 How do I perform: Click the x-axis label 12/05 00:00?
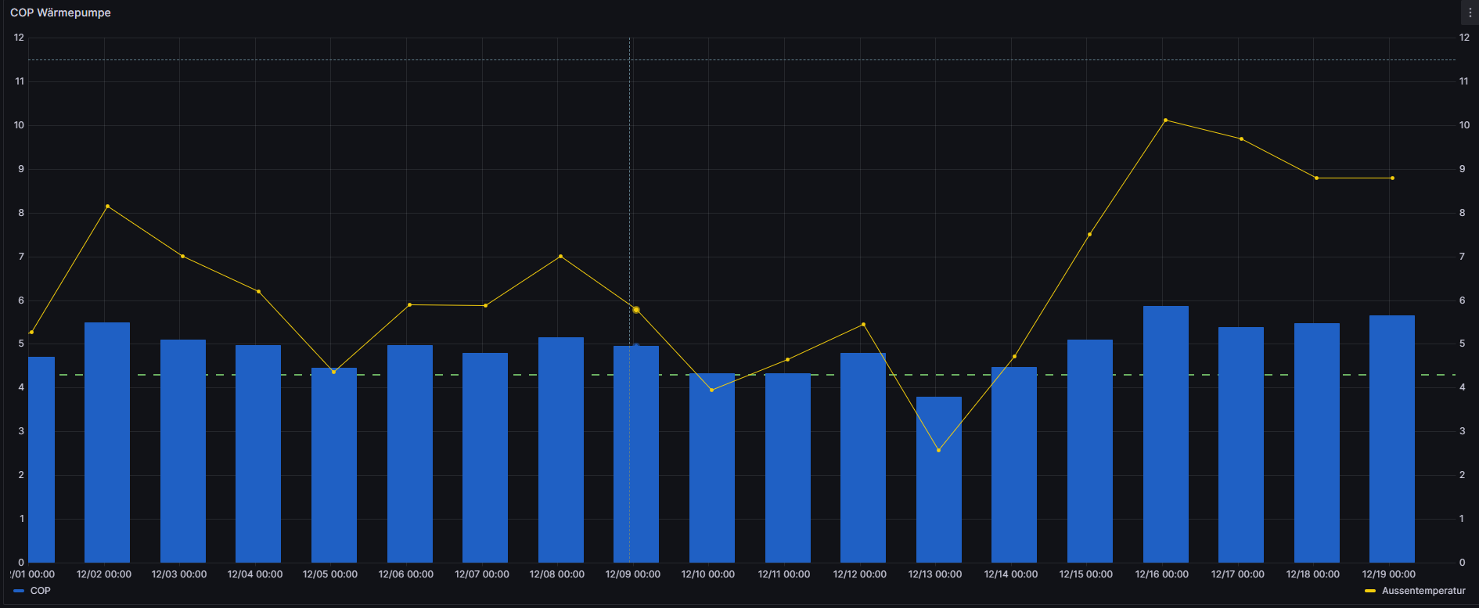330,574
